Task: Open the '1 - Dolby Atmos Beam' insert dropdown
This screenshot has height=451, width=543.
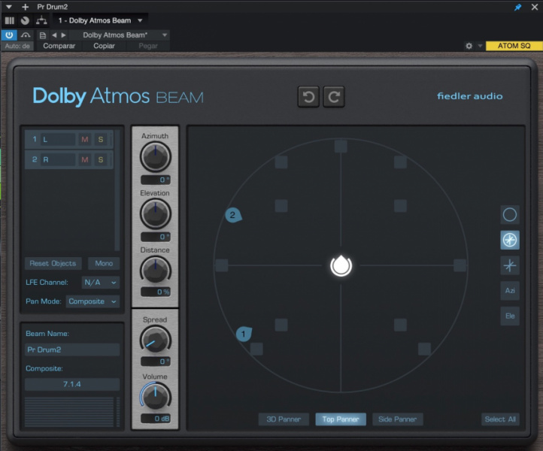Action: tap(101, 20)
